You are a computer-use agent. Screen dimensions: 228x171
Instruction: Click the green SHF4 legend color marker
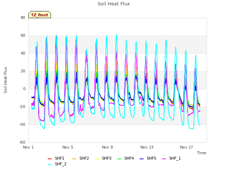(119, 159)
